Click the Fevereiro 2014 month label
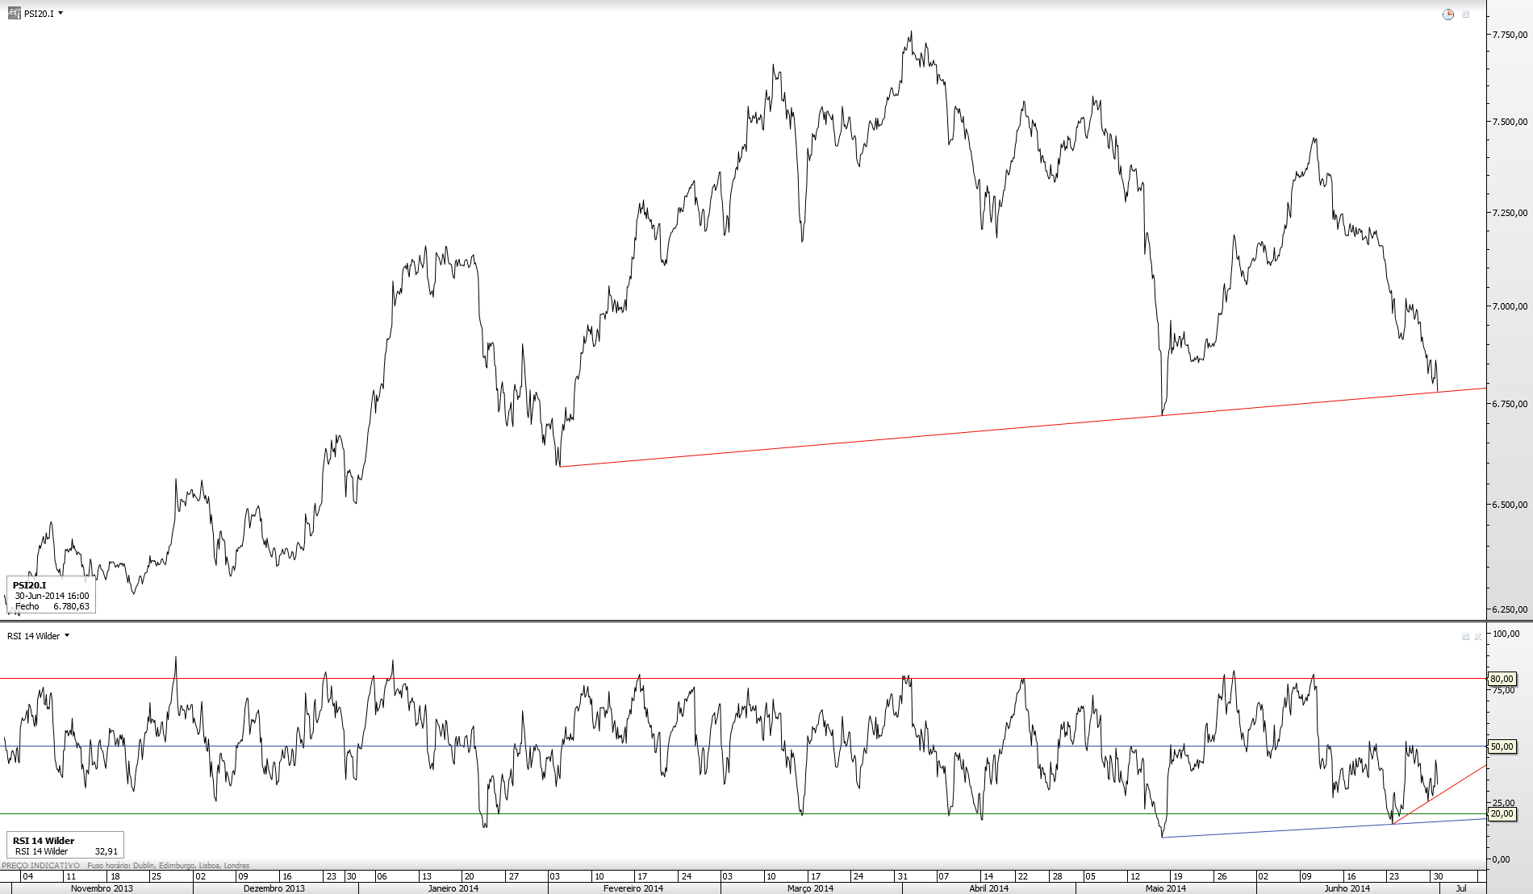Screen dimensions: 1533x894 (x=633, y=888)
